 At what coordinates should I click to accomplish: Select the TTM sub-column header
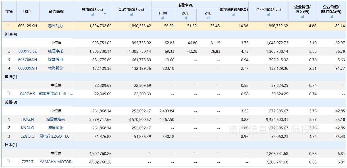163,13
